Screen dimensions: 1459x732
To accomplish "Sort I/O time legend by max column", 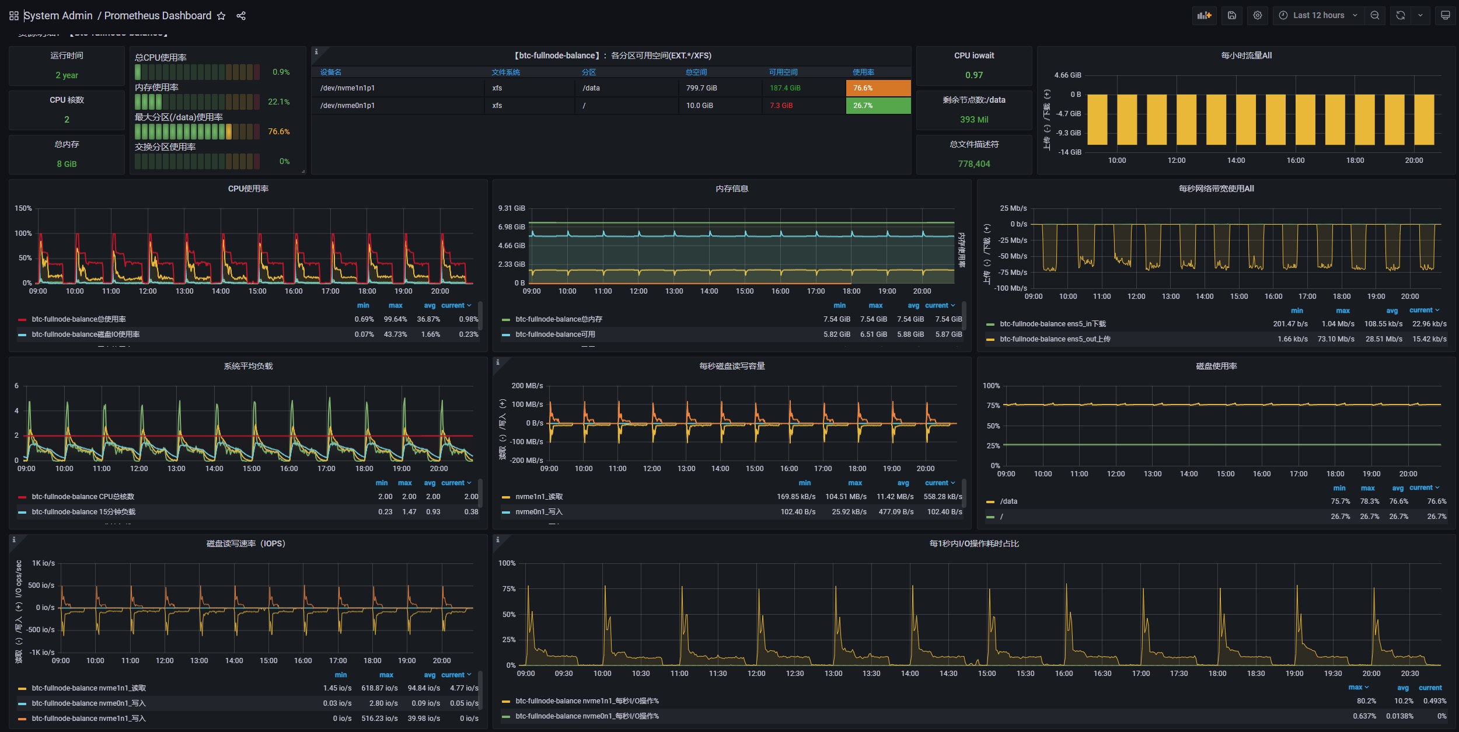I will [x=1358, y=687].
